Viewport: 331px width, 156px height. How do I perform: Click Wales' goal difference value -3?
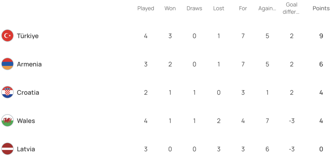[x=292, y=121]
